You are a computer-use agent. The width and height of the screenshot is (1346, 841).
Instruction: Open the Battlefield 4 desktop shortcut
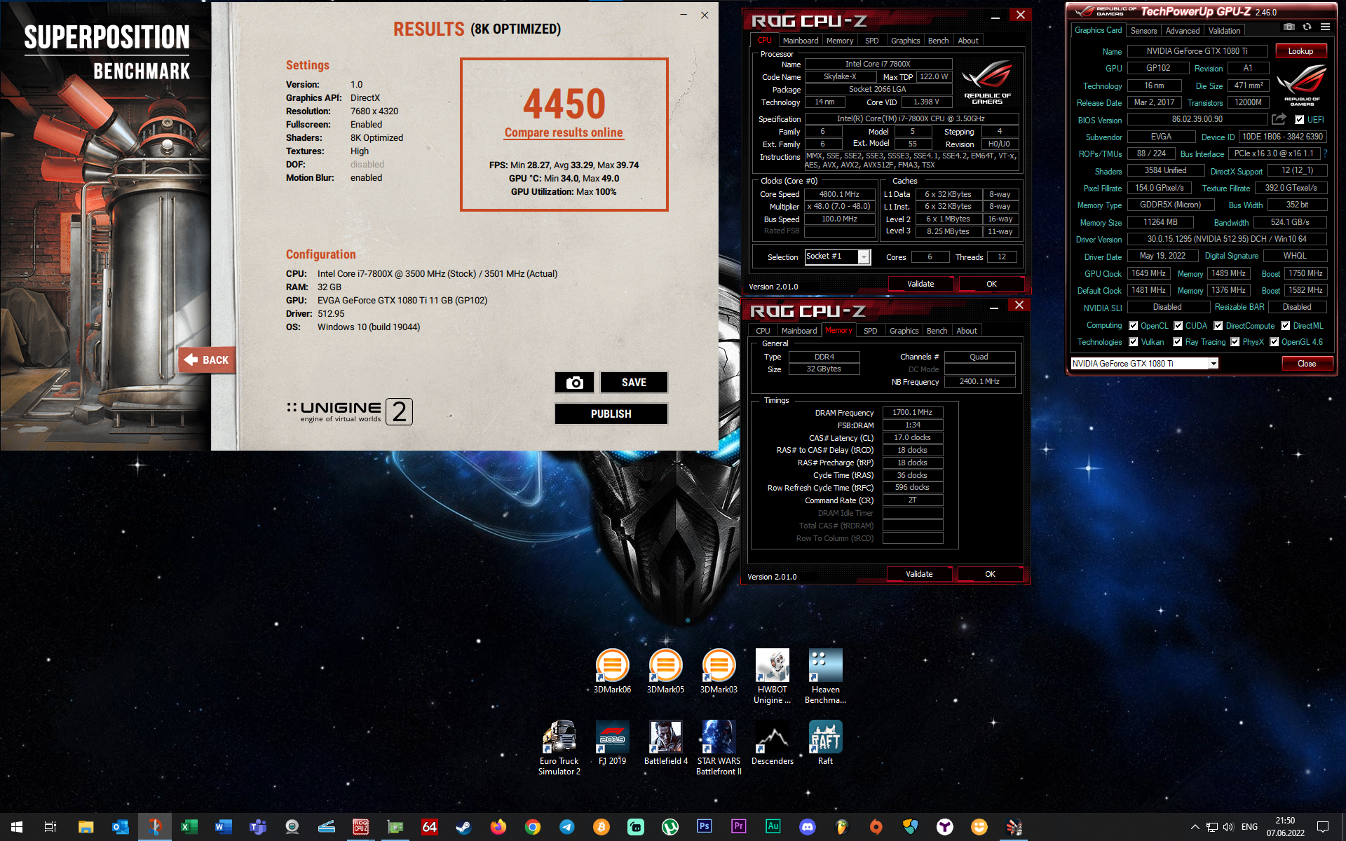pyautogui.click(x=665, y=743)
